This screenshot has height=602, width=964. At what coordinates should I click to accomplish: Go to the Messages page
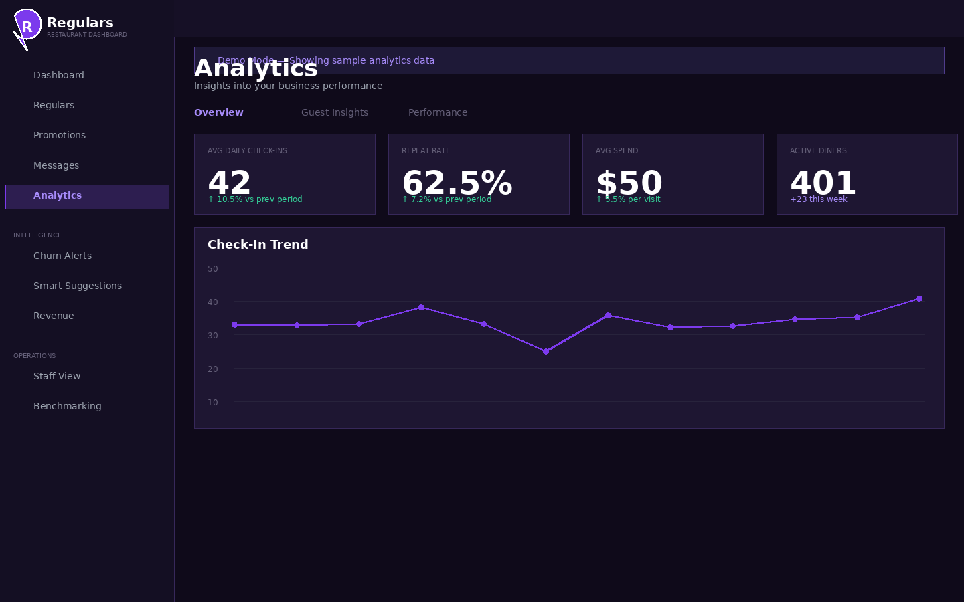tap(56, 165)
